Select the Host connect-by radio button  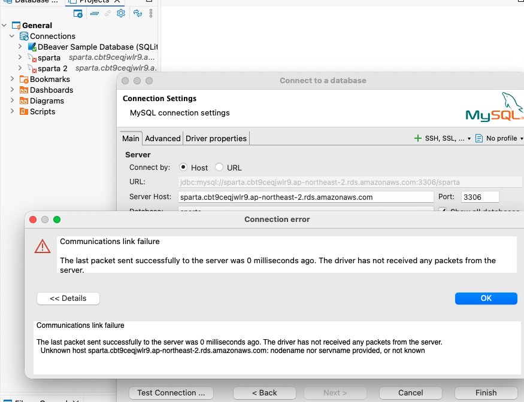point(183,167)
